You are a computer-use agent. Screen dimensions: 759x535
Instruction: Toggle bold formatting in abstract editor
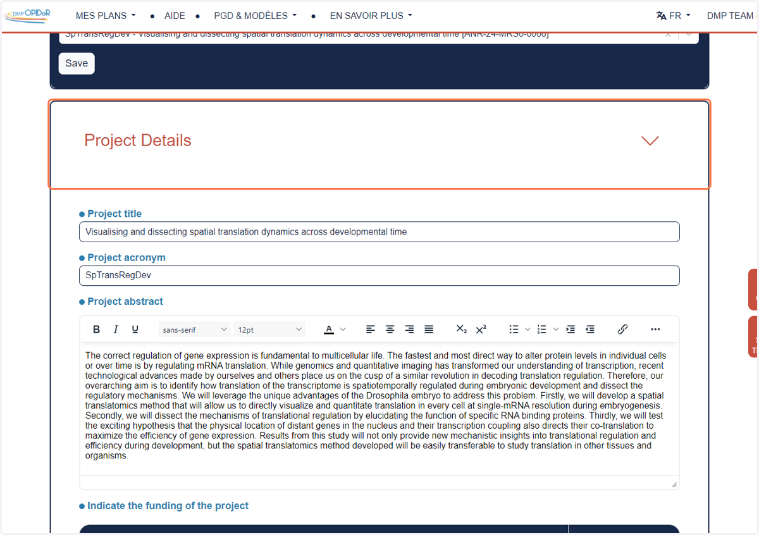coord(97,329)
